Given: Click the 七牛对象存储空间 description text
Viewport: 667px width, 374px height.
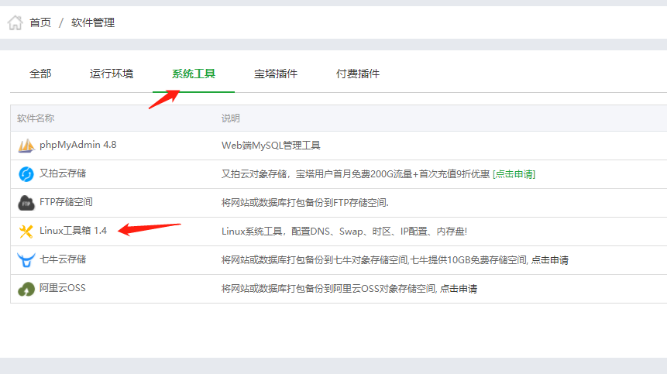Looking at the screenshot, I should pyautogui.click(x=374, y=260).
